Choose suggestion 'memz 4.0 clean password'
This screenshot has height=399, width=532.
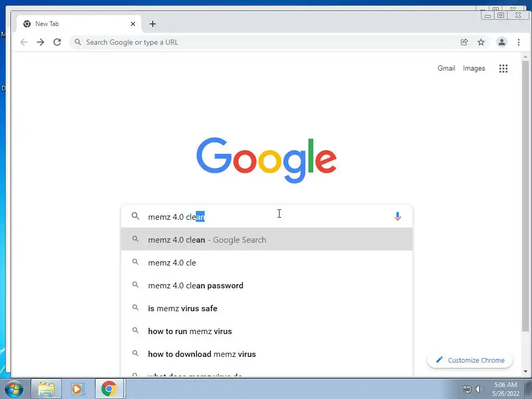267,285
